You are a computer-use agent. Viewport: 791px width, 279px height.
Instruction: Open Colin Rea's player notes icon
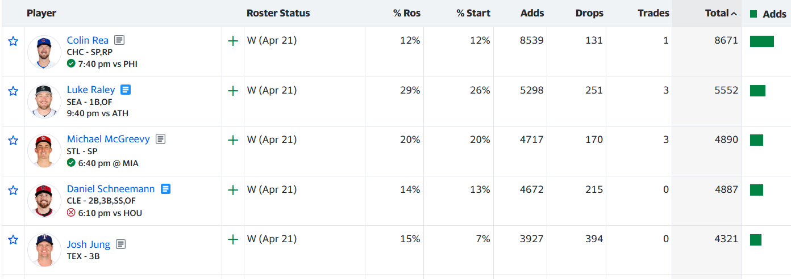click(x=119, y=40)
